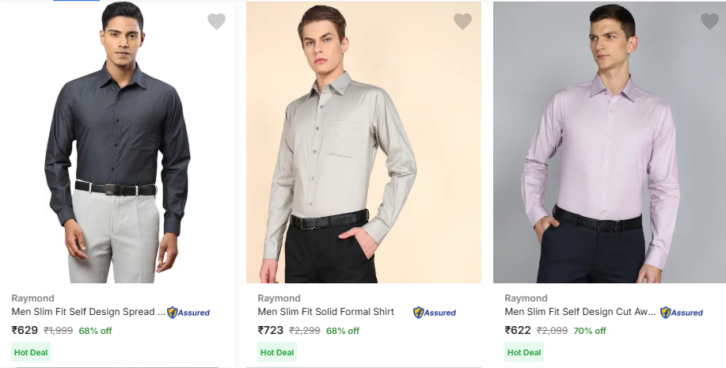Open 'Men Slim Fit Self Design Cut Aw...' title
This screenshot has width=726, height=368.
pyautogui.click(x=580, y=312)
